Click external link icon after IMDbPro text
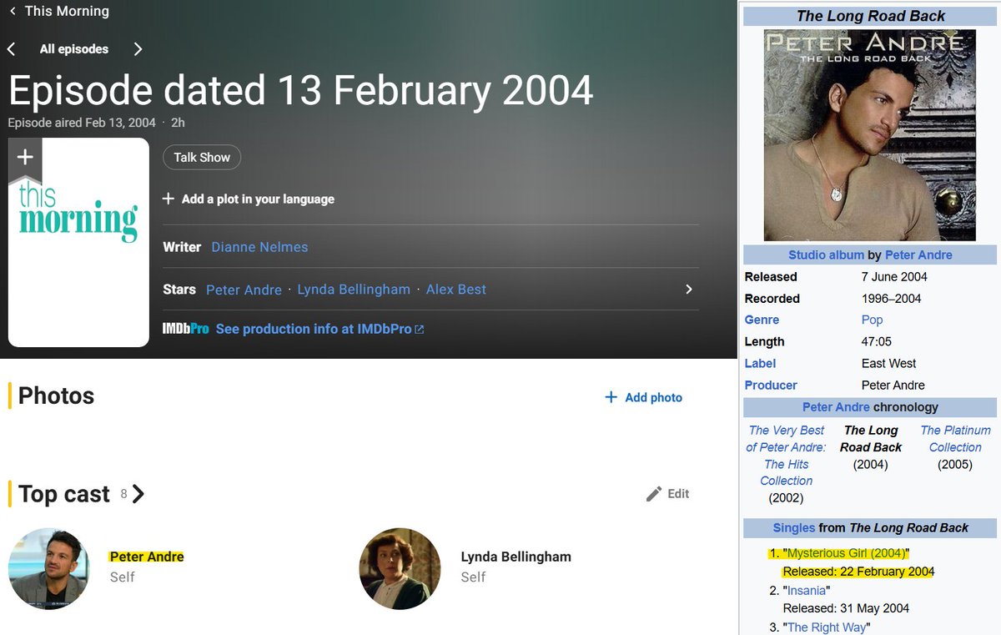Image resolution: width=1001 pixels, height=635 pixels. tap(420, 330)
